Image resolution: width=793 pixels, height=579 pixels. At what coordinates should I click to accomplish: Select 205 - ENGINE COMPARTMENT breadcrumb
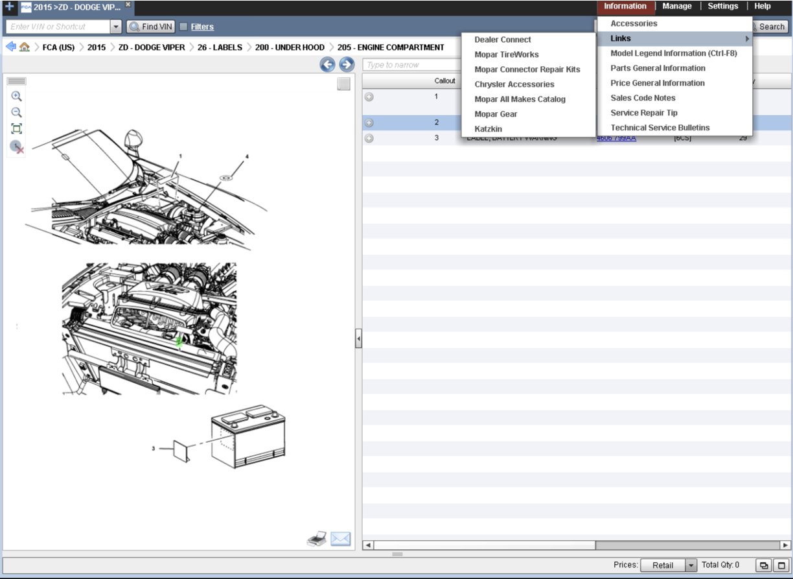coord(391,47)
